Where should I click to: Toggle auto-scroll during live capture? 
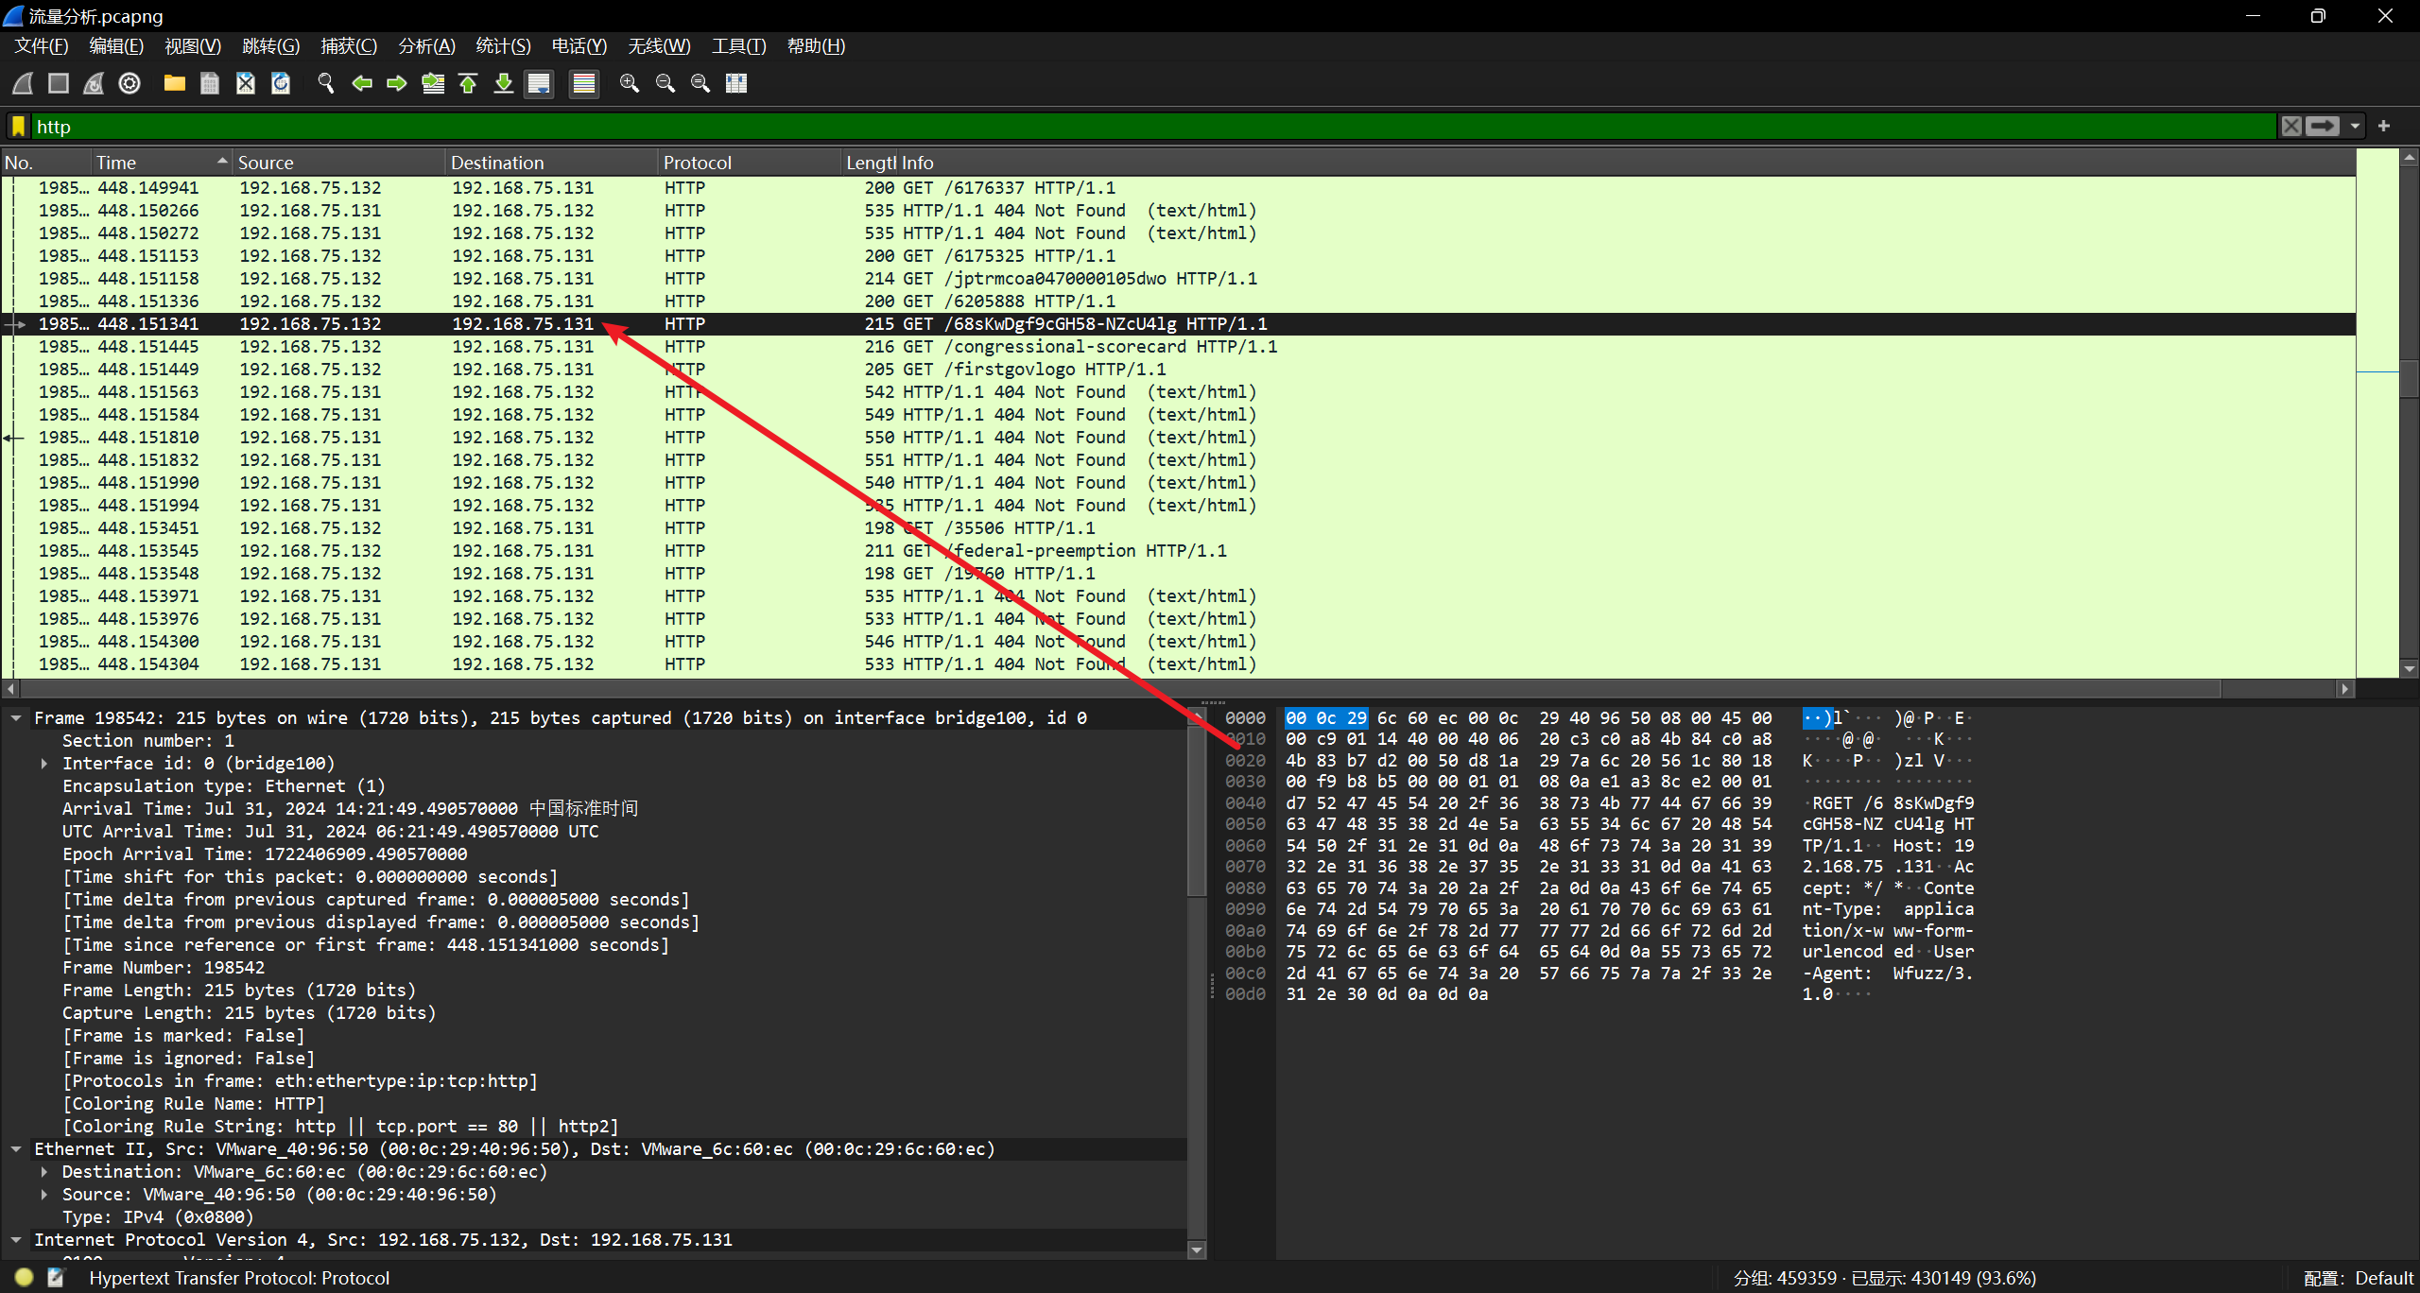(x=540, y=84)
